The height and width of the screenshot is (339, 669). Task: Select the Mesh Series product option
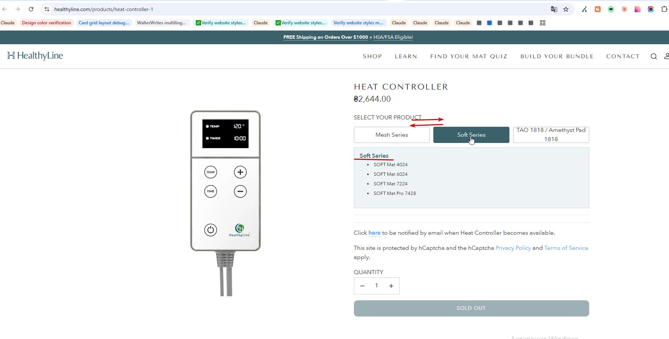click(392, 135)
